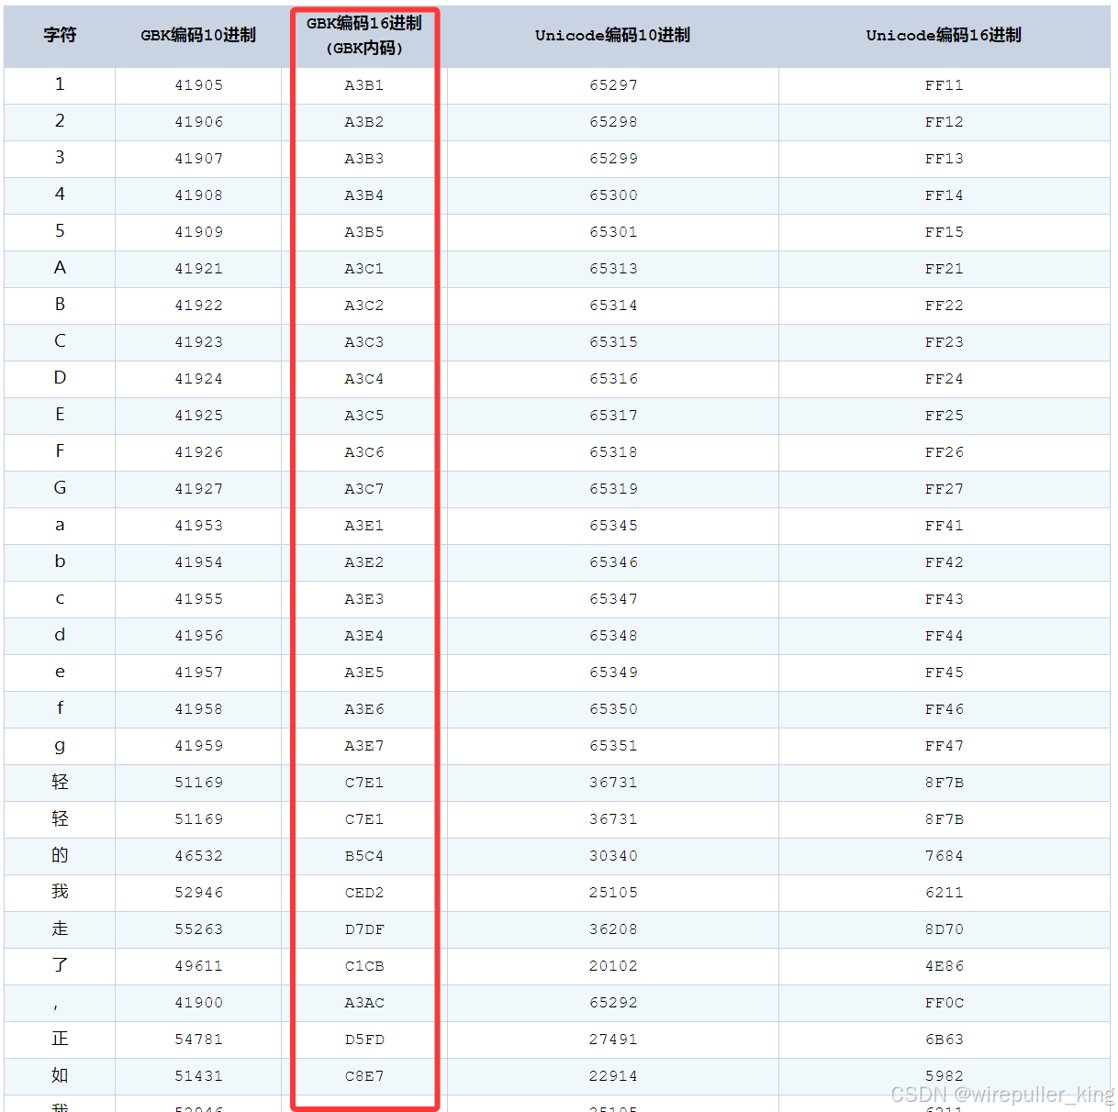Click the cell showing FF23
Screen dimensions: 1118x1112
point(945,342)
